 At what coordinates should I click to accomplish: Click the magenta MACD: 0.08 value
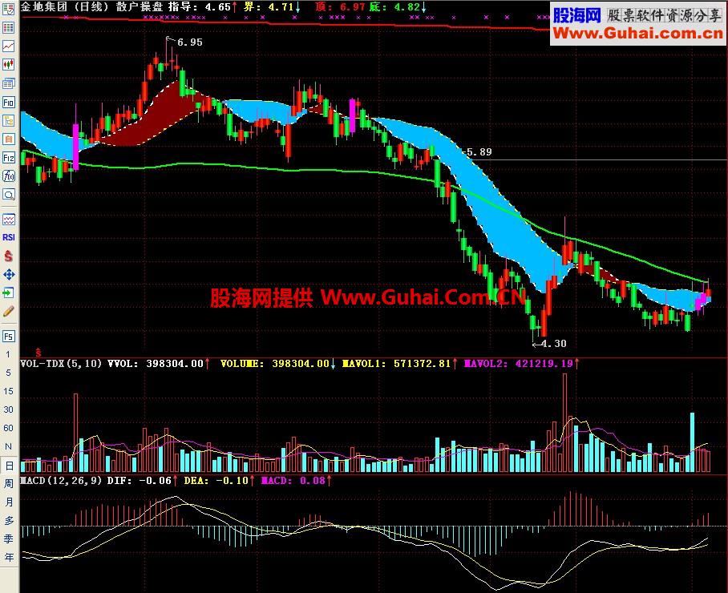pos(296,480)
